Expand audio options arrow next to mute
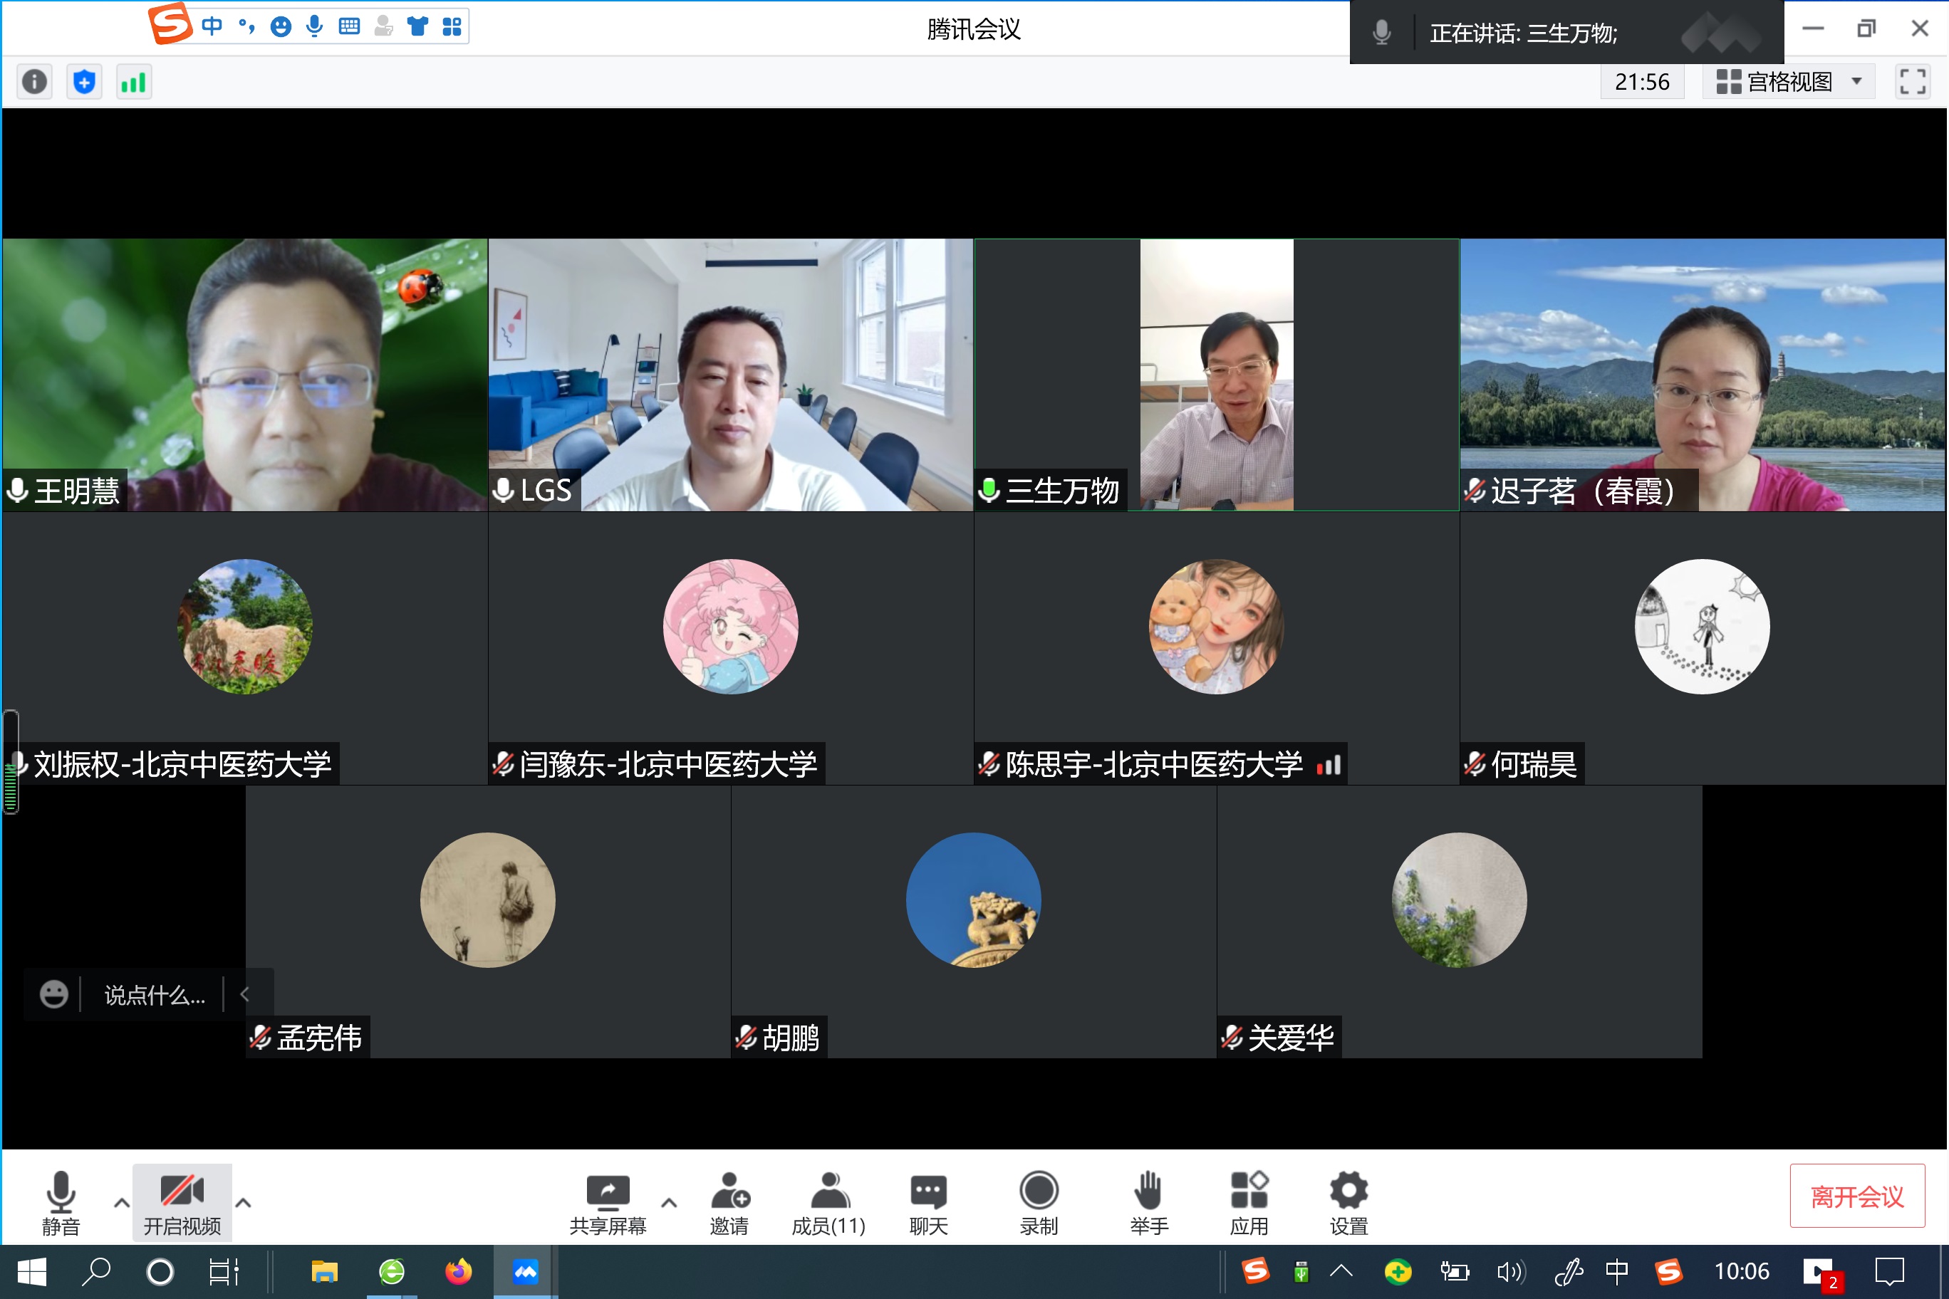1949x1299 pixels. [x=121, y=1202]
